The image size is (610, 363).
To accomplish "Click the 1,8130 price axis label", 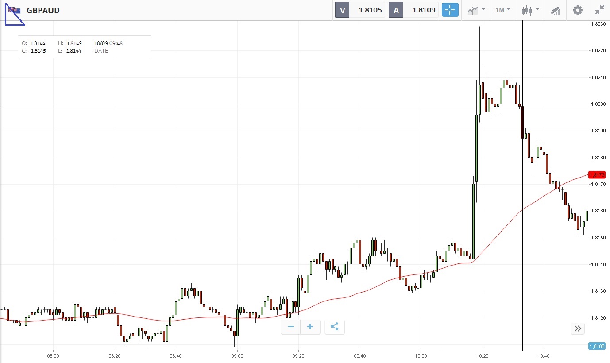I will (598, 291).
